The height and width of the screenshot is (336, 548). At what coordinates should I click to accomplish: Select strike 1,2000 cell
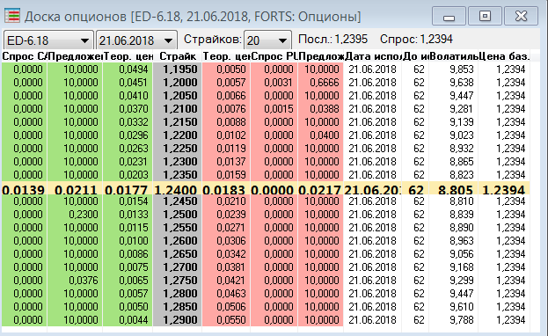[177, 83]
